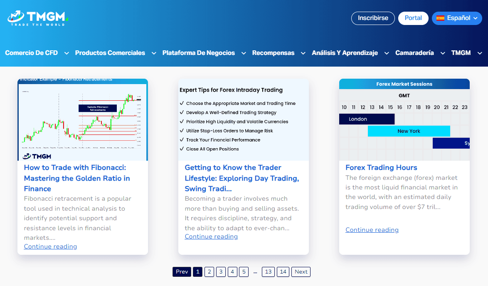Open the Portal button

click(413, 18)
